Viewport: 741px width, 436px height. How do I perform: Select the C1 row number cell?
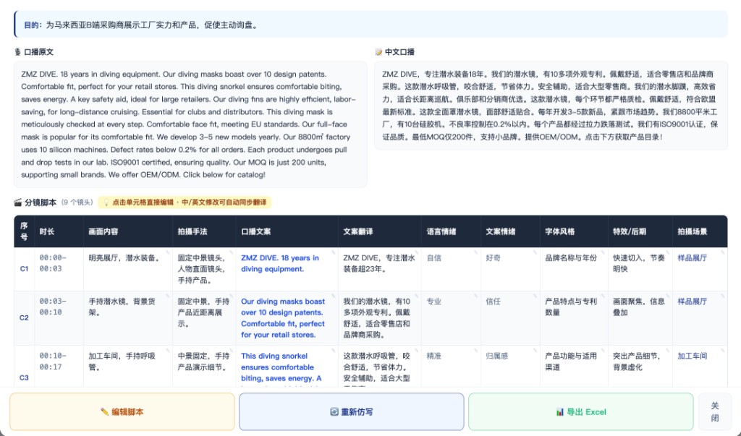click(x=24, y=269)
